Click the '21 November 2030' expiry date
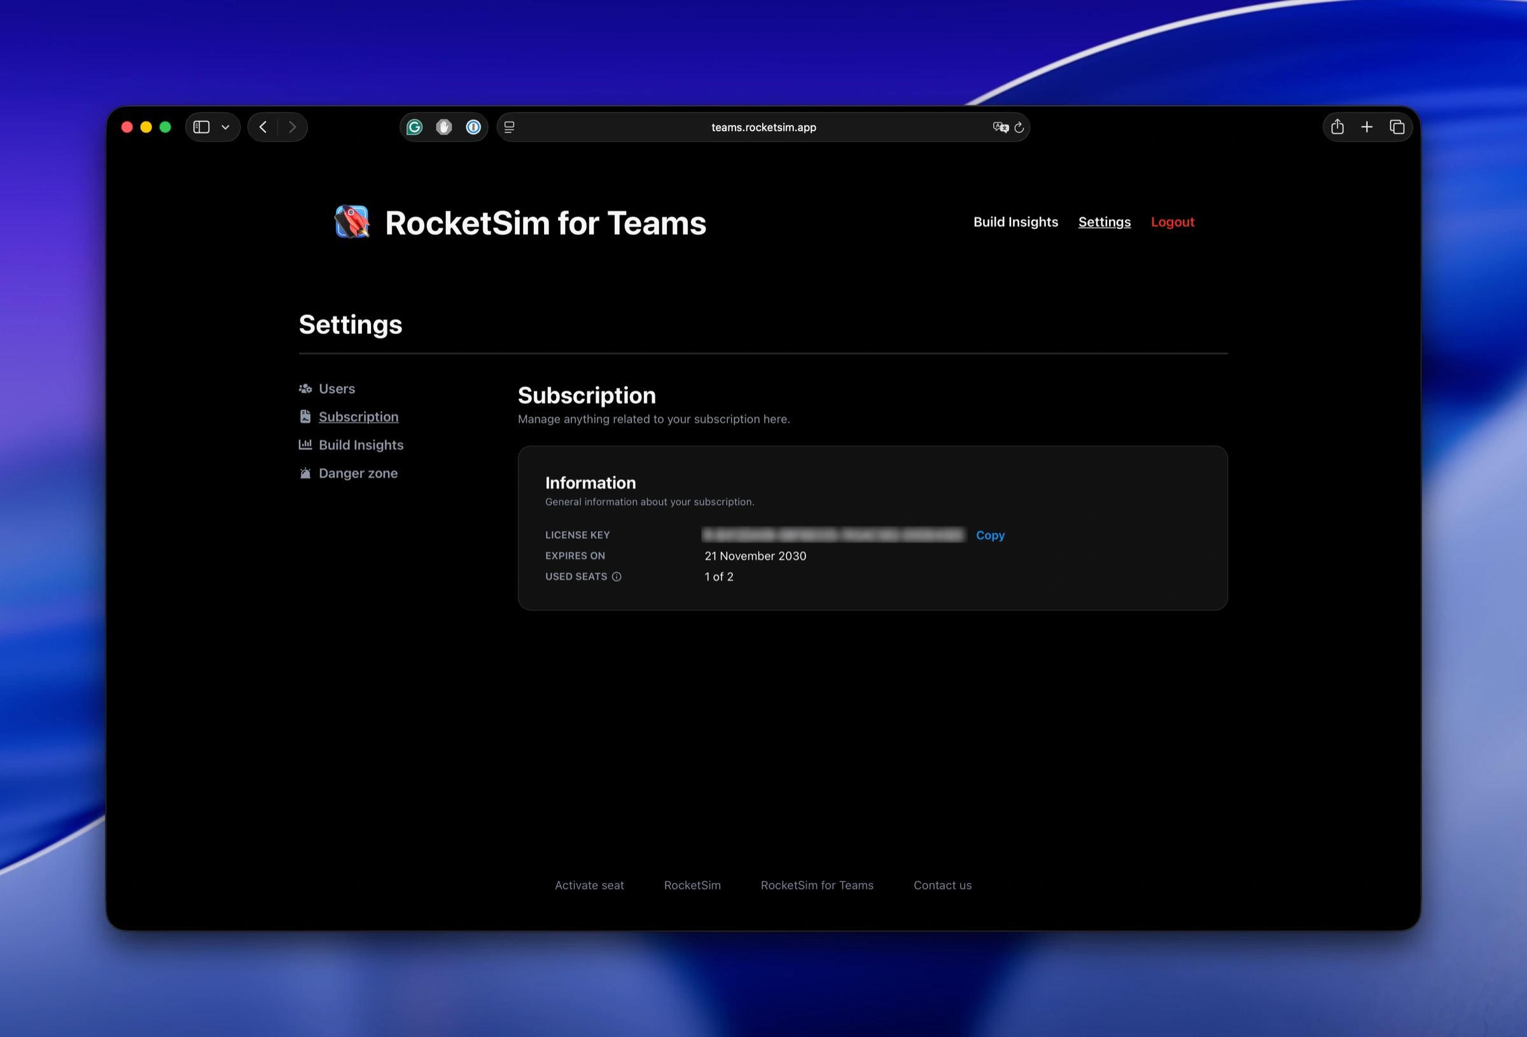Viewport: 1527px width, 1037px height. coord(756,556)
